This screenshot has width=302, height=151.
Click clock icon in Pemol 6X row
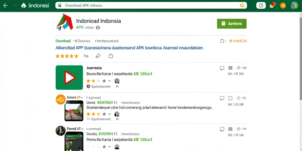click(239, 129)
